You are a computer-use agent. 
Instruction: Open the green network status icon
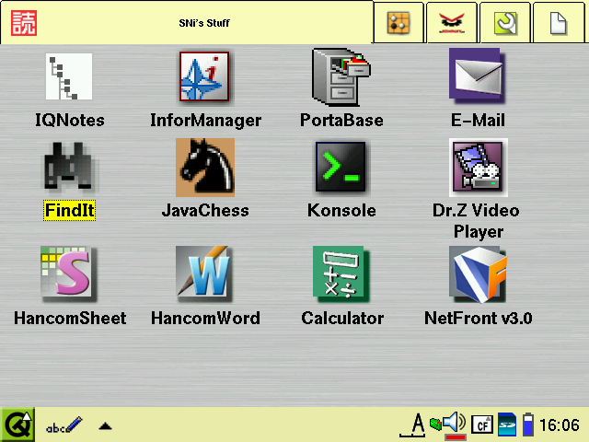pos(435,425)
